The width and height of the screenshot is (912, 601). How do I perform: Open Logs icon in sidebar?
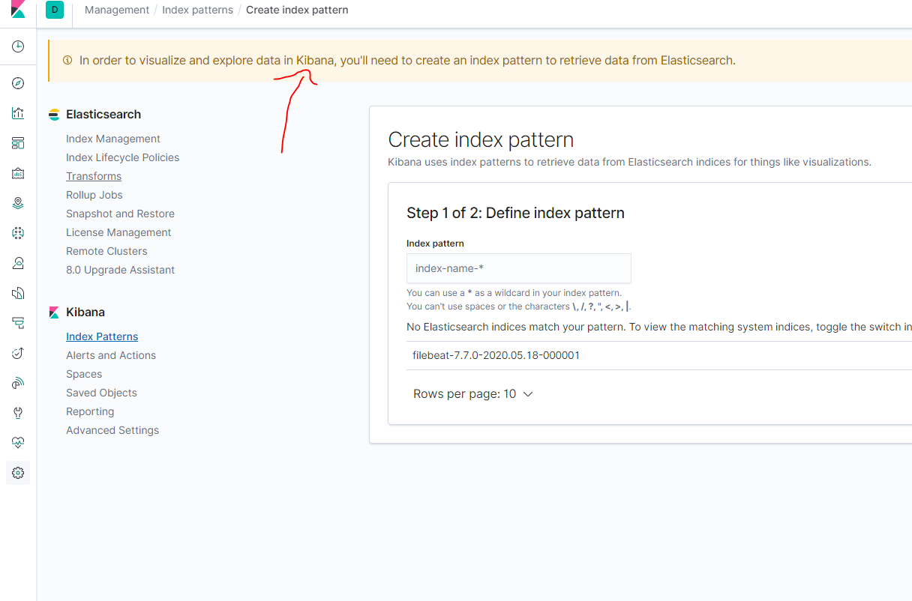[x=18, y=293]
